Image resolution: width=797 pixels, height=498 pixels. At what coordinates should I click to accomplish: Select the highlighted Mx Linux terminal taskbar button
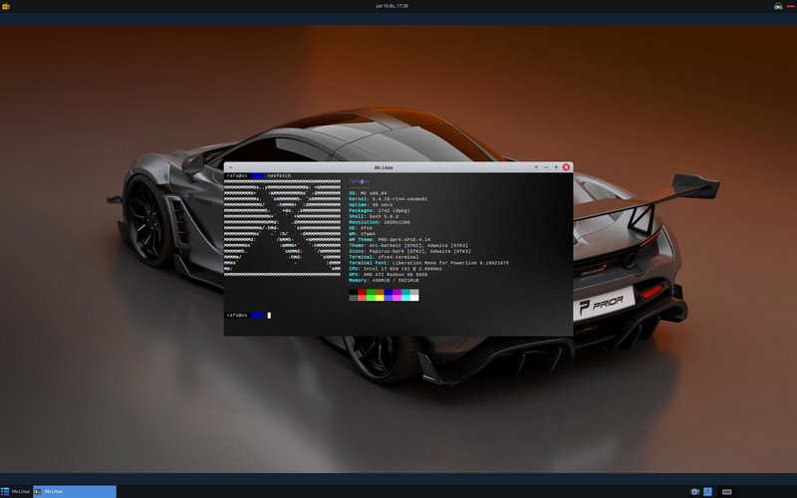(75, 491)
